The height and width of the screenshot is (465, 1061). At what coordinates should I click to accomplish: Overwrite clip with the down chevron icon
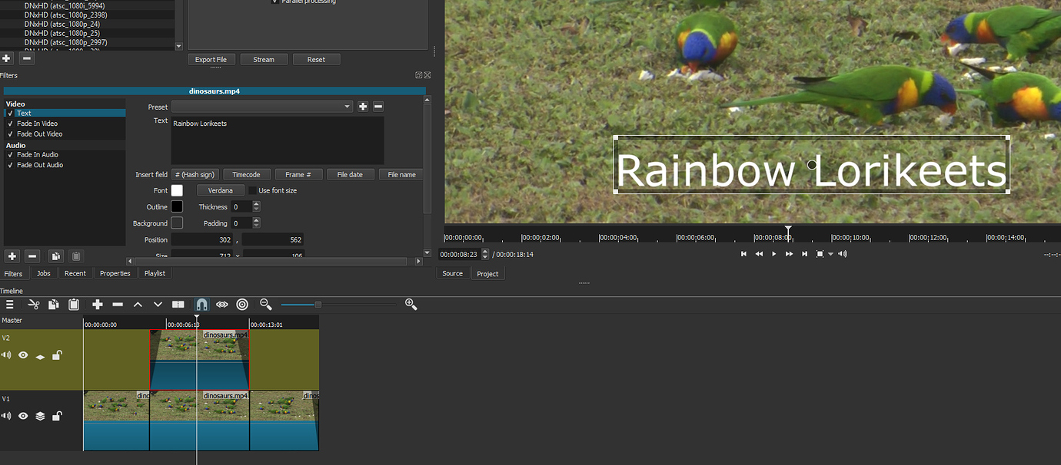[x=158, y=305]
